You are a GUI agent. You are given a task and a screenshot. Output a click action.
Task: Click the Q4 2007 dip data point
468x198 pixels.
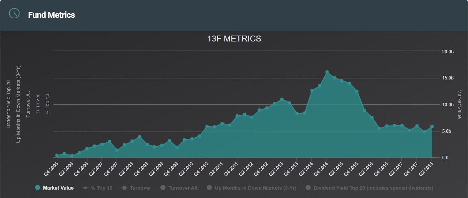point(117,150)
